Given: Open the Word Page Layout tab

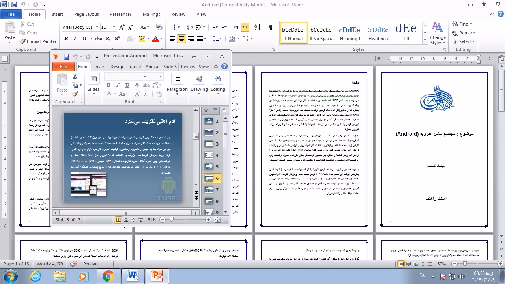Looking at the screenshot, I should tap(86, 14).
